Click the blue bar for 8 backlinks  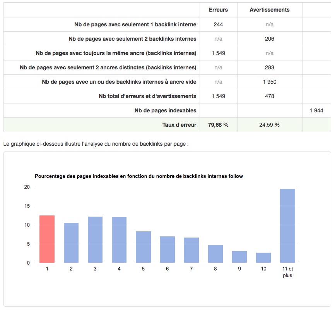tap(215, 254)
